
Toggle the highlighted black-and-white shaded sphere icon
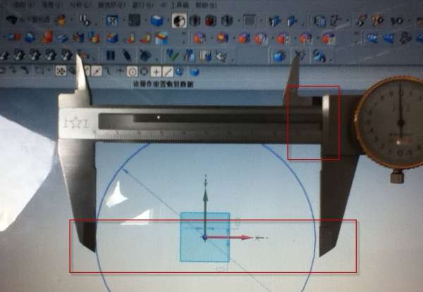pyautogui.click(x=179, y=20)
